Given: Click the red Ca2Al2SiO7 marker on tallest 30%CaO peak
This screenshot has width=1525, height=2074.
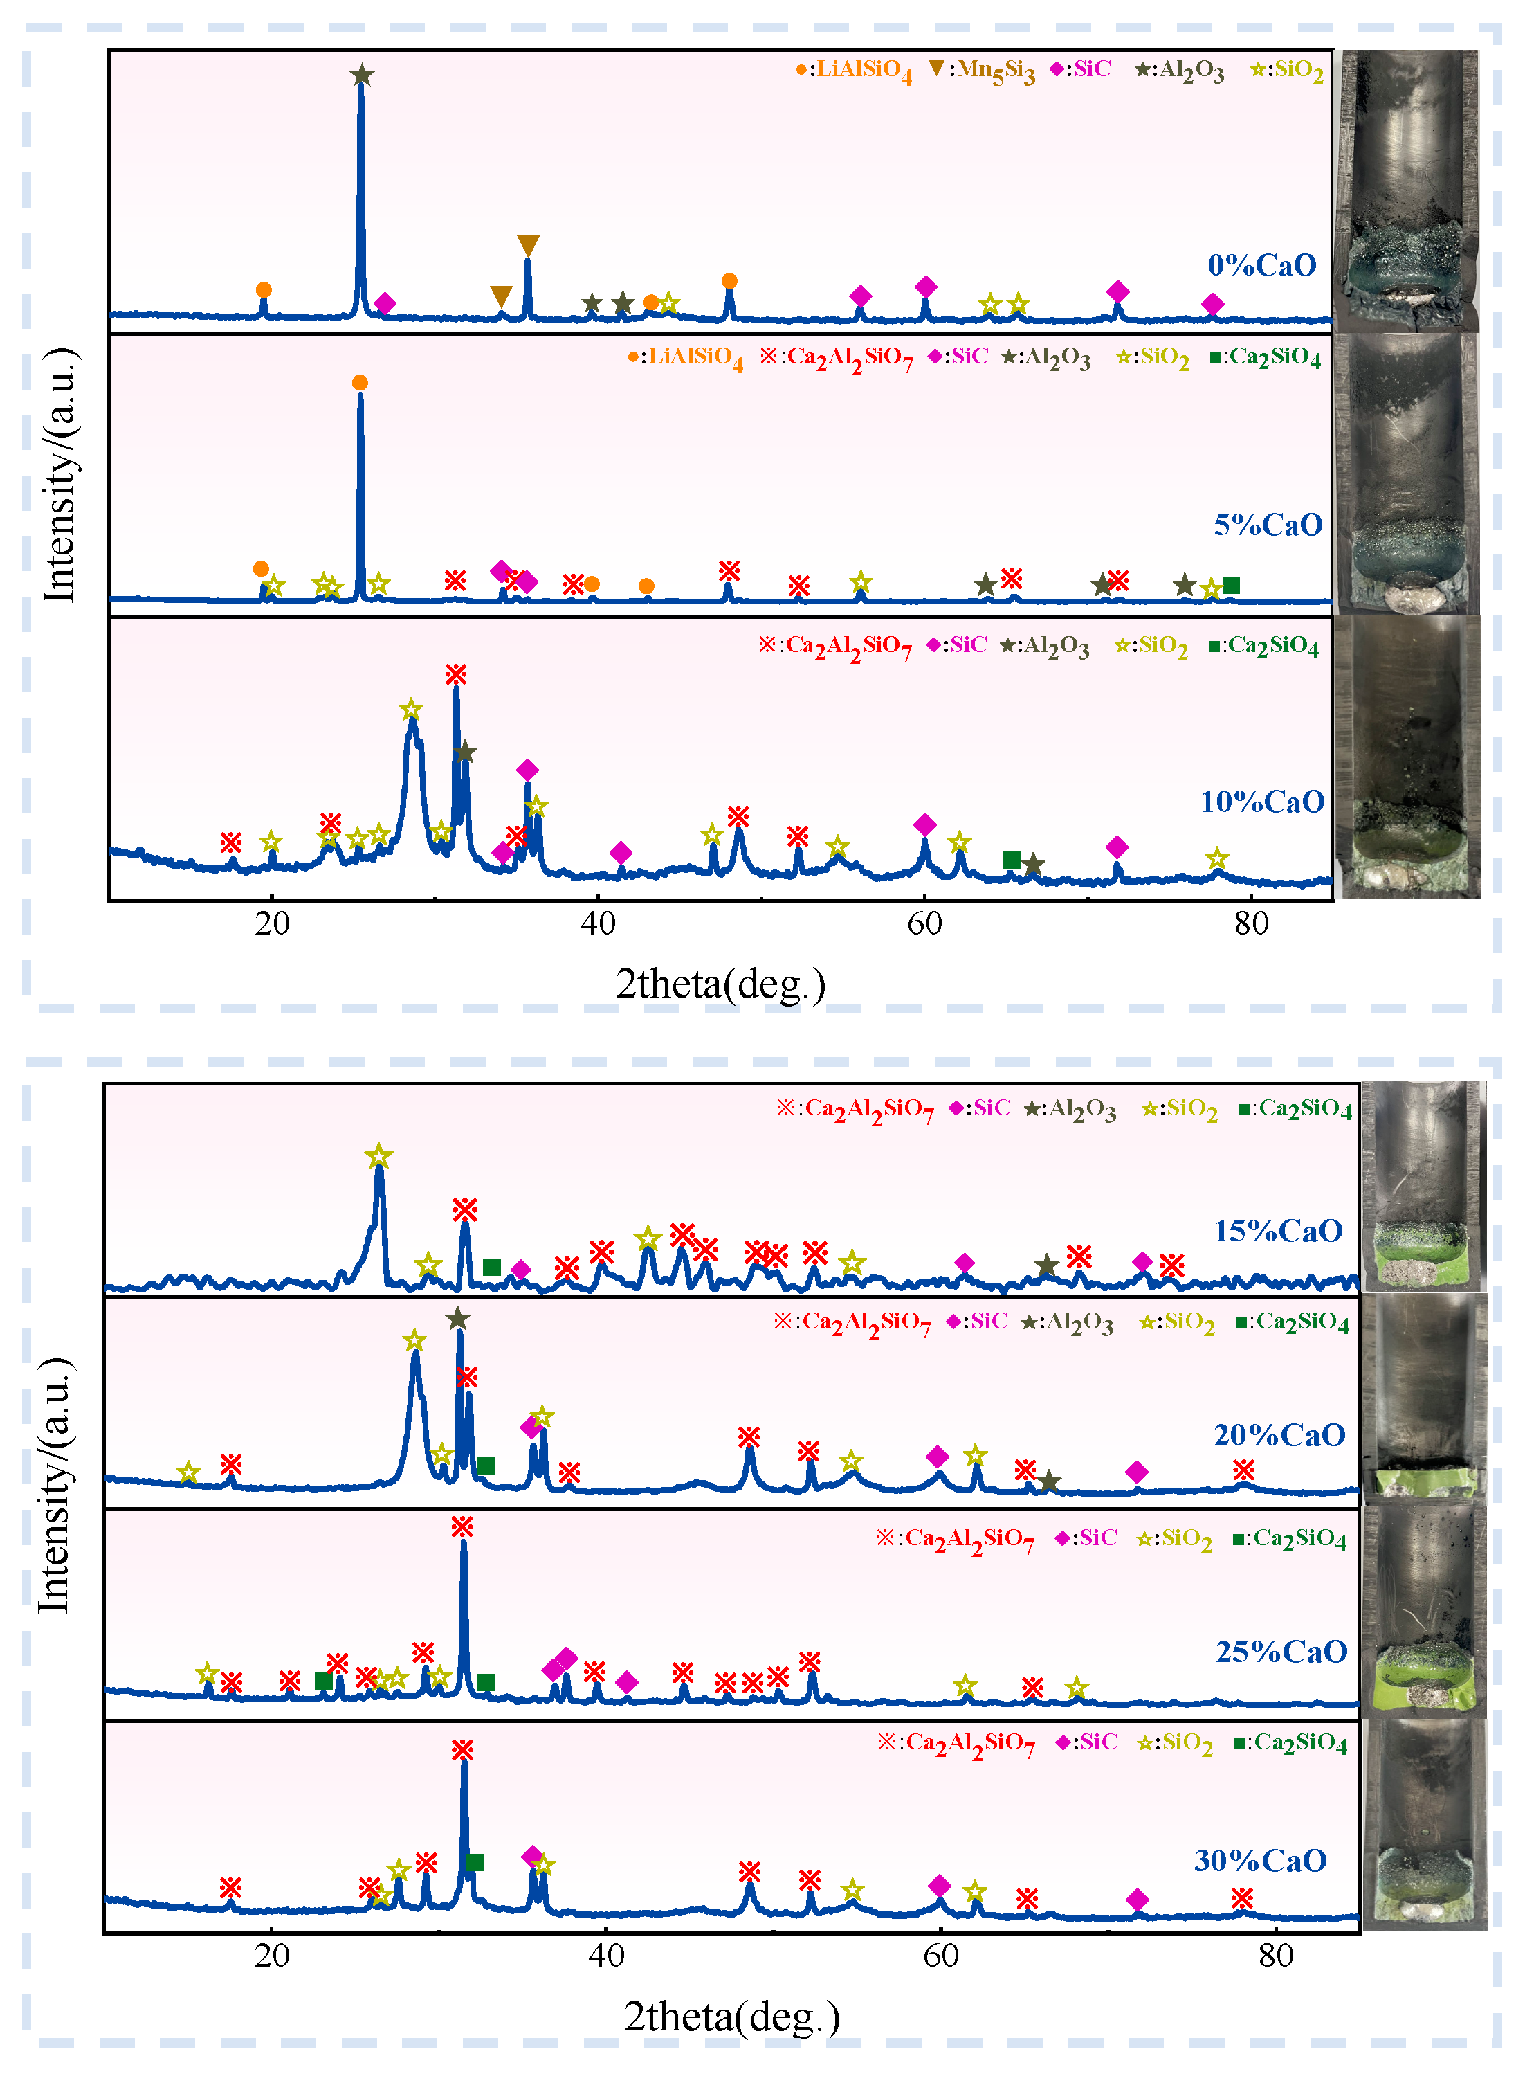Looking at the screenshot, I should [462, 1750].
